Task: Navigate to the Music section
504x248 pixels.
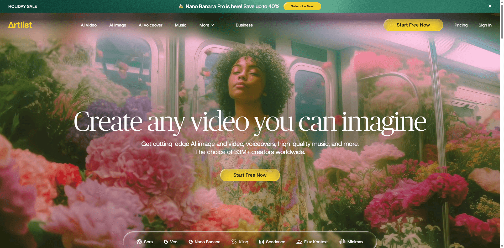Action: point(181,25)
